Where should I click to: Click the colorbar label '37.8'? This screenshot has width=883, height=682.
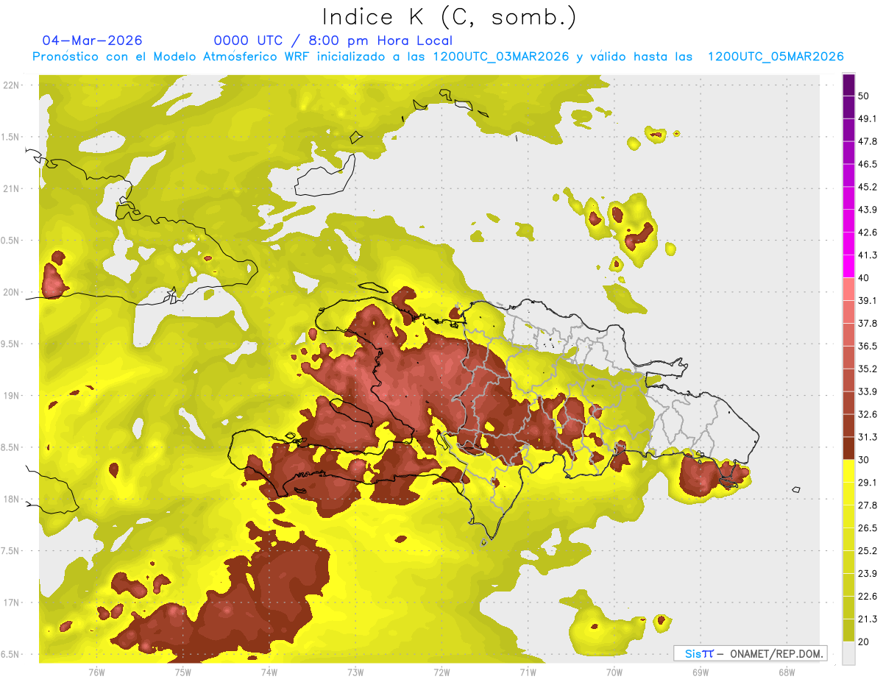[x=868, y=323]
